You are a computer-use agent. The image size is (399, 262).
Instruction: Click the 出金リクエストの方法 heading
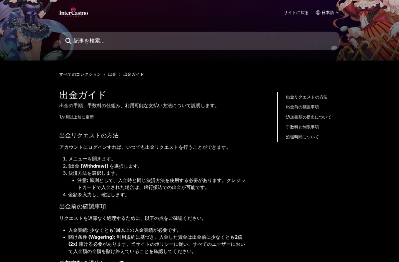tap(89, 135)
